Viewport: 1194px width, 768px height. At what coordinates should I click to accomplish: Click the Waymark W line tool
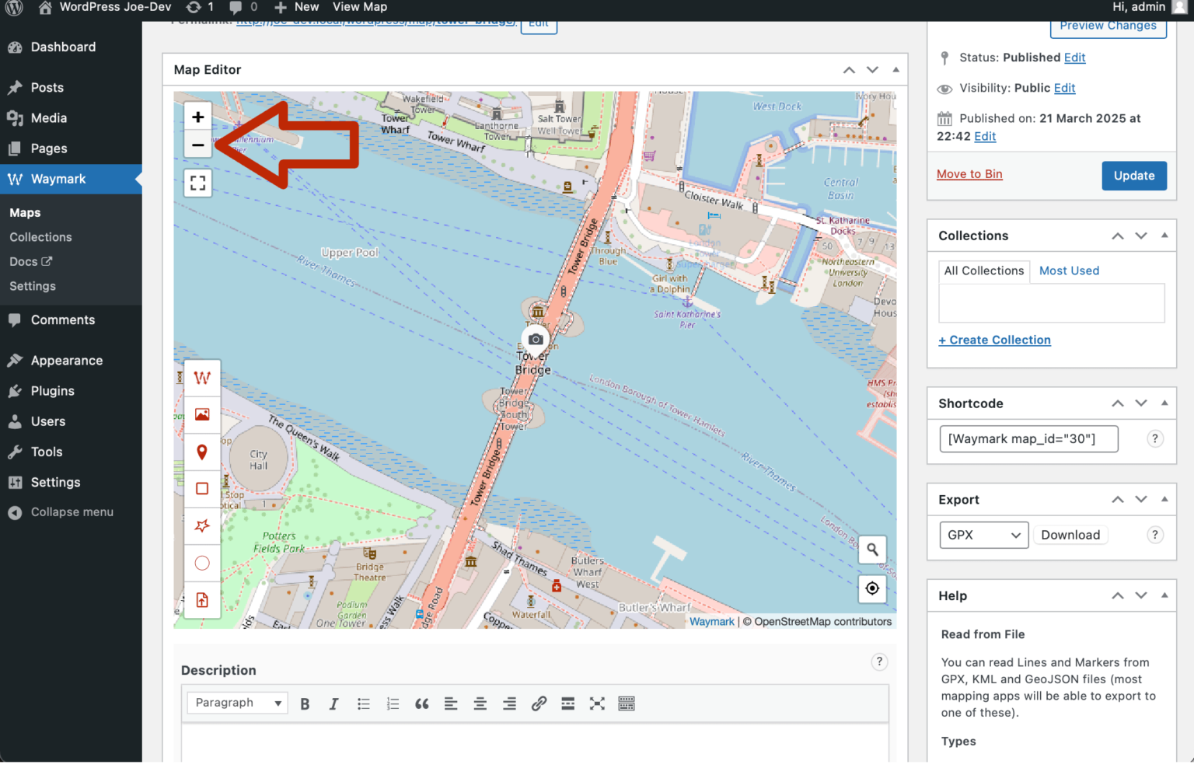click(202, 378)
